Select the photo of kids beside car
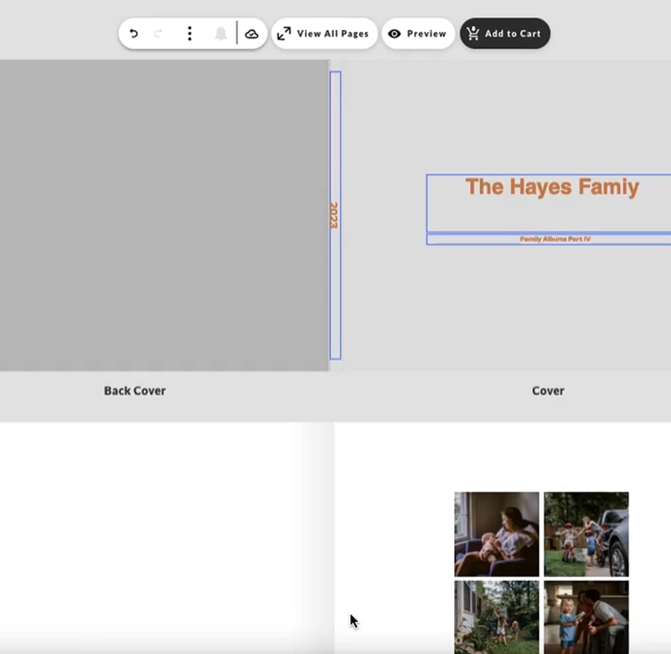This screenshot has height=654, width=671. click(x=586, y=534)
